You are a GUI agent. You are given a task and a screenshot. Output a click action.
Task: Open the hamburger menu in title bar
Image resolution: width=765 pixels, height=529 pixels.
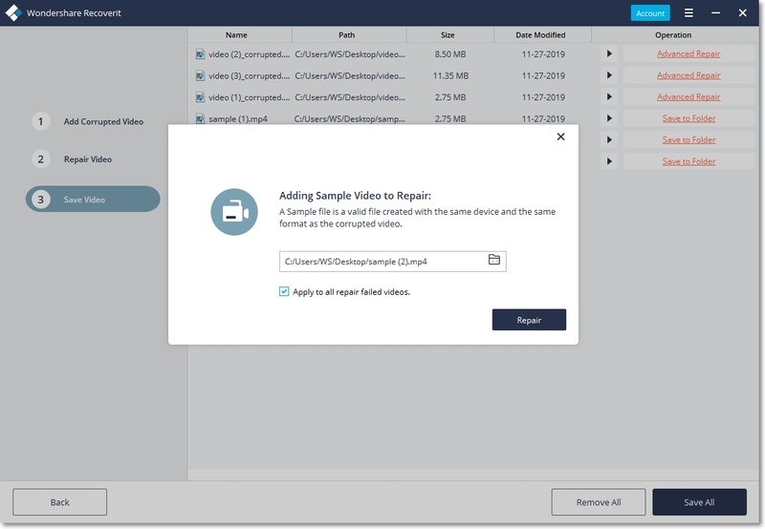(x=688, y=12)
